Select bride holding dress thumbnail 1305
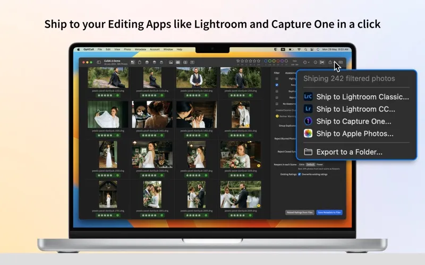 (108, 114)
